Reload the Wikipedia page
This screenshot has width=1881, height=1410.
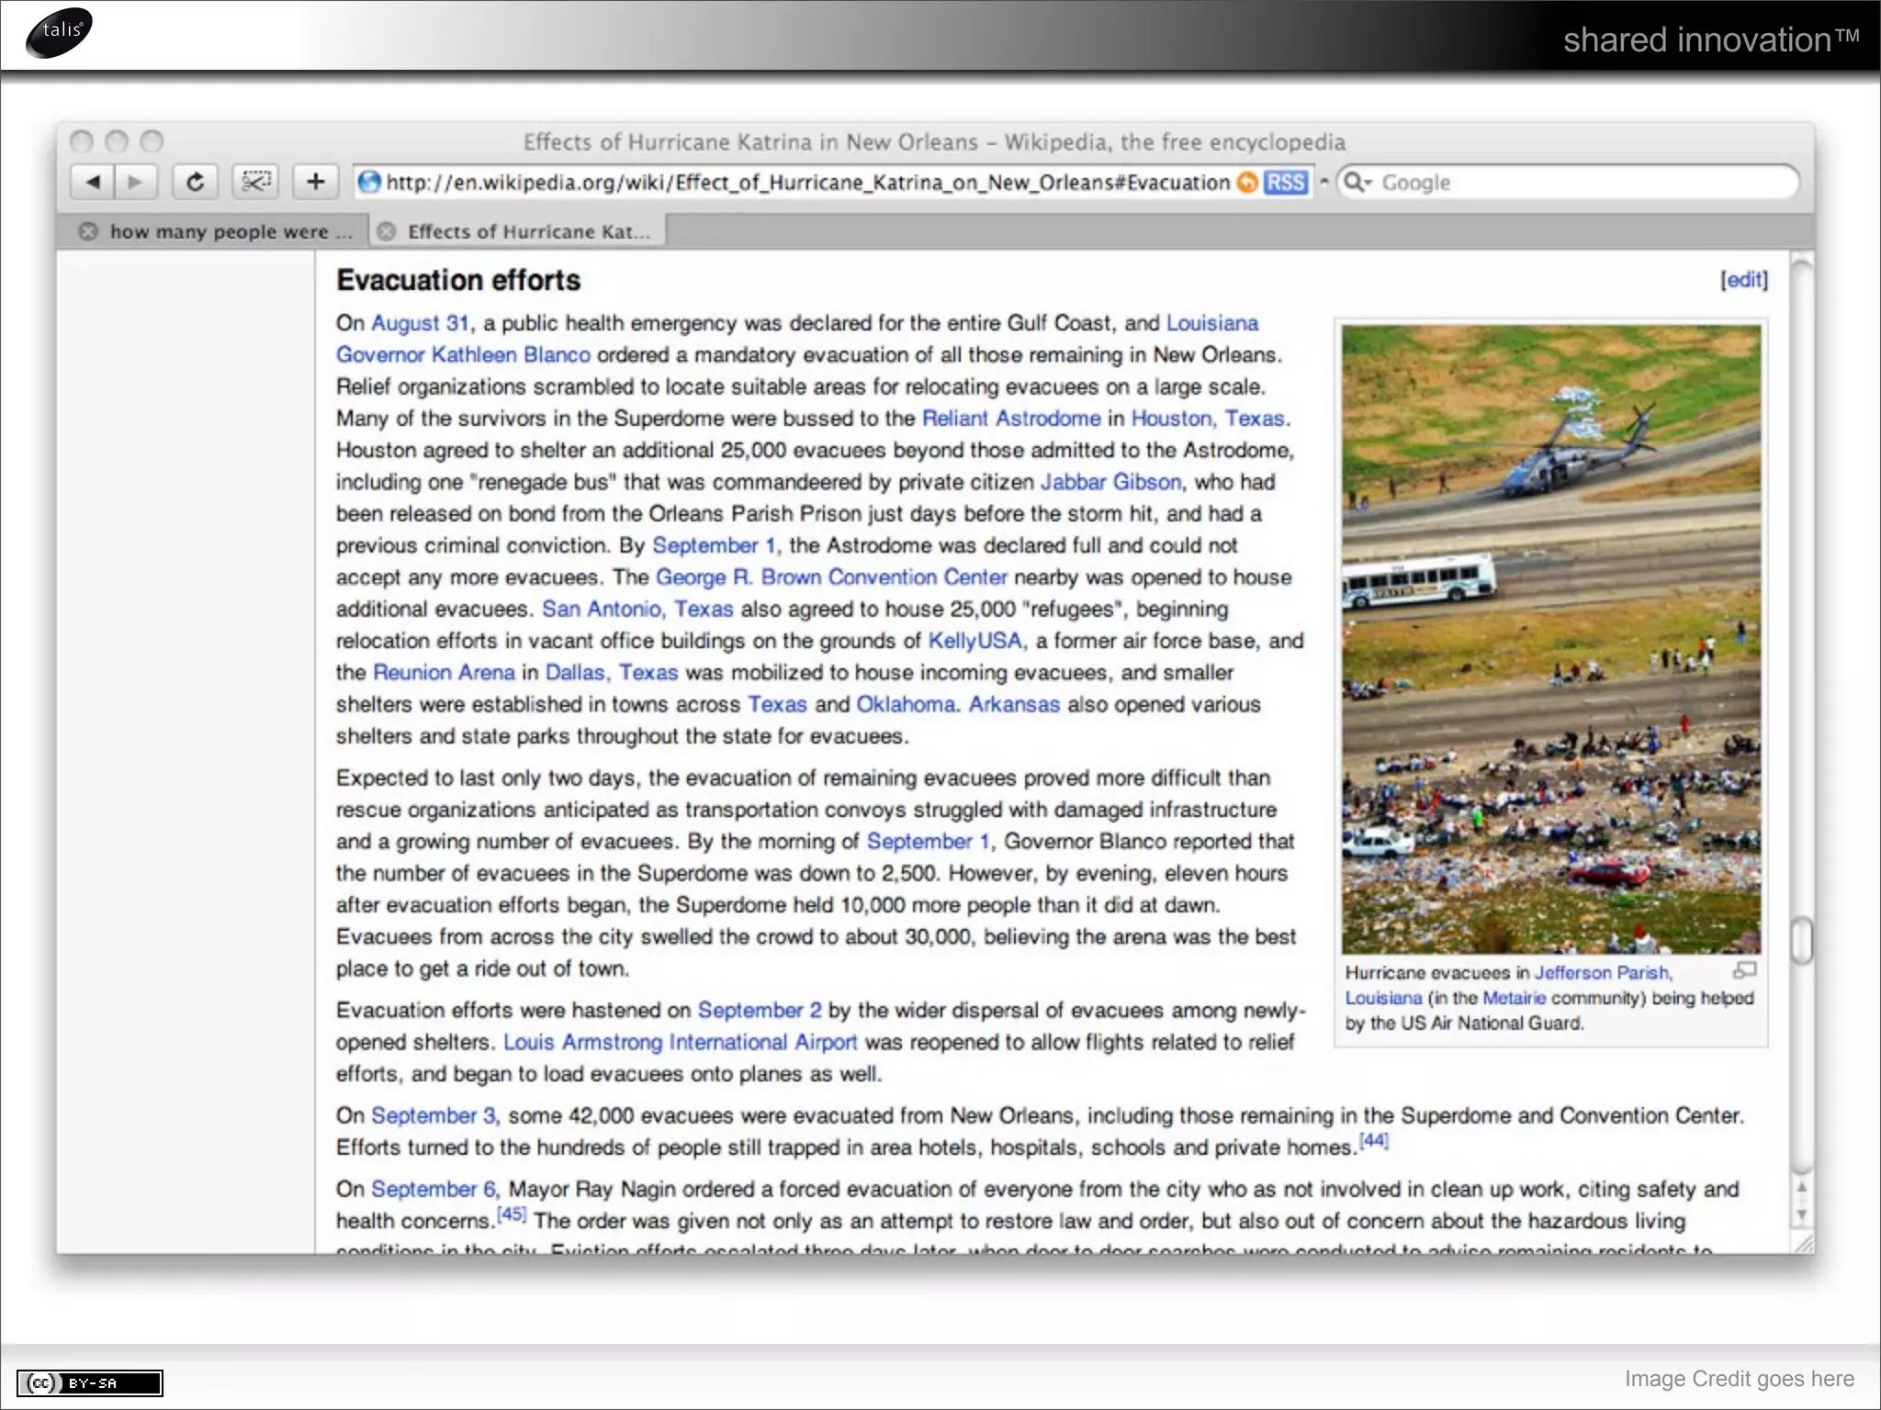tap(195, 182)
